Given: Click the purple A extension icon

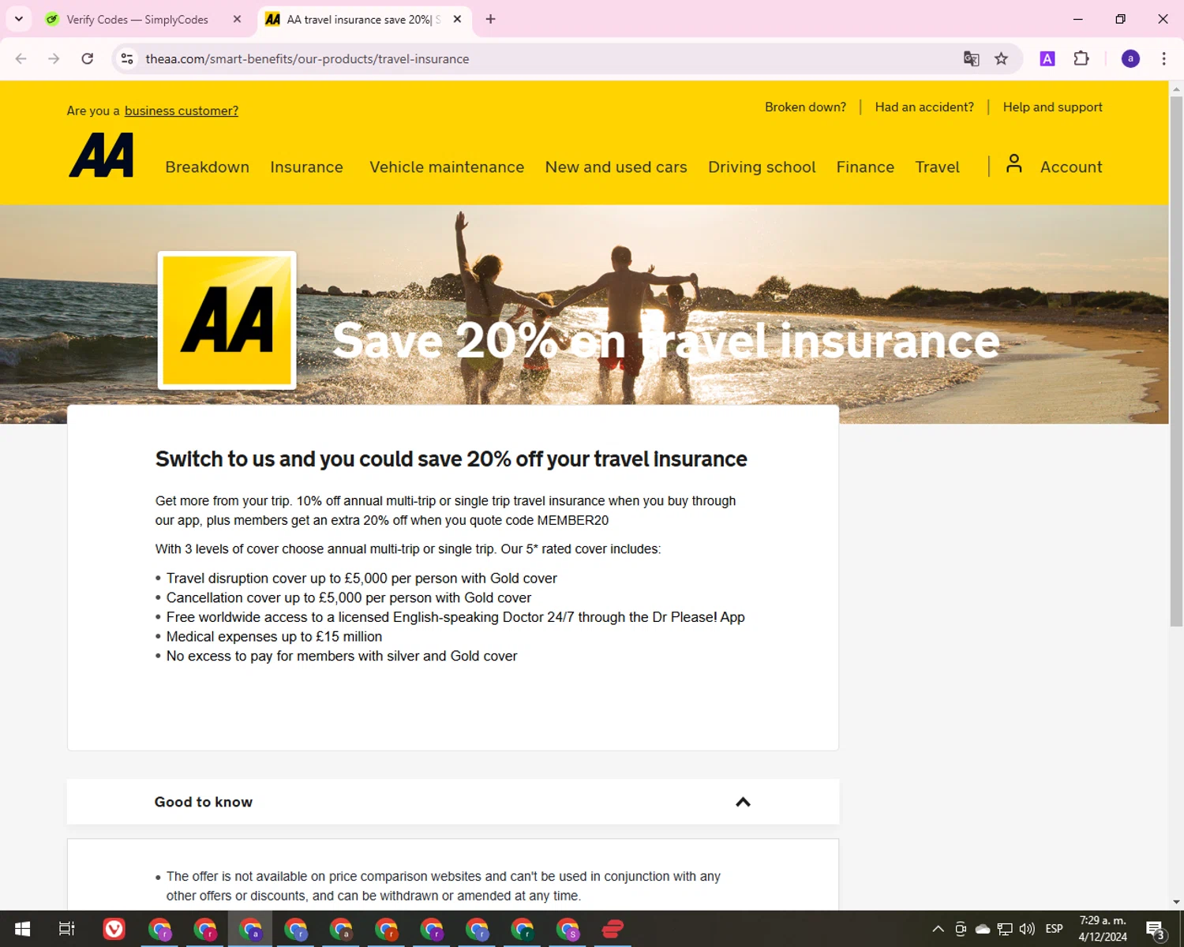Looking at the screenshot, I should click(x=1047, y=59).
